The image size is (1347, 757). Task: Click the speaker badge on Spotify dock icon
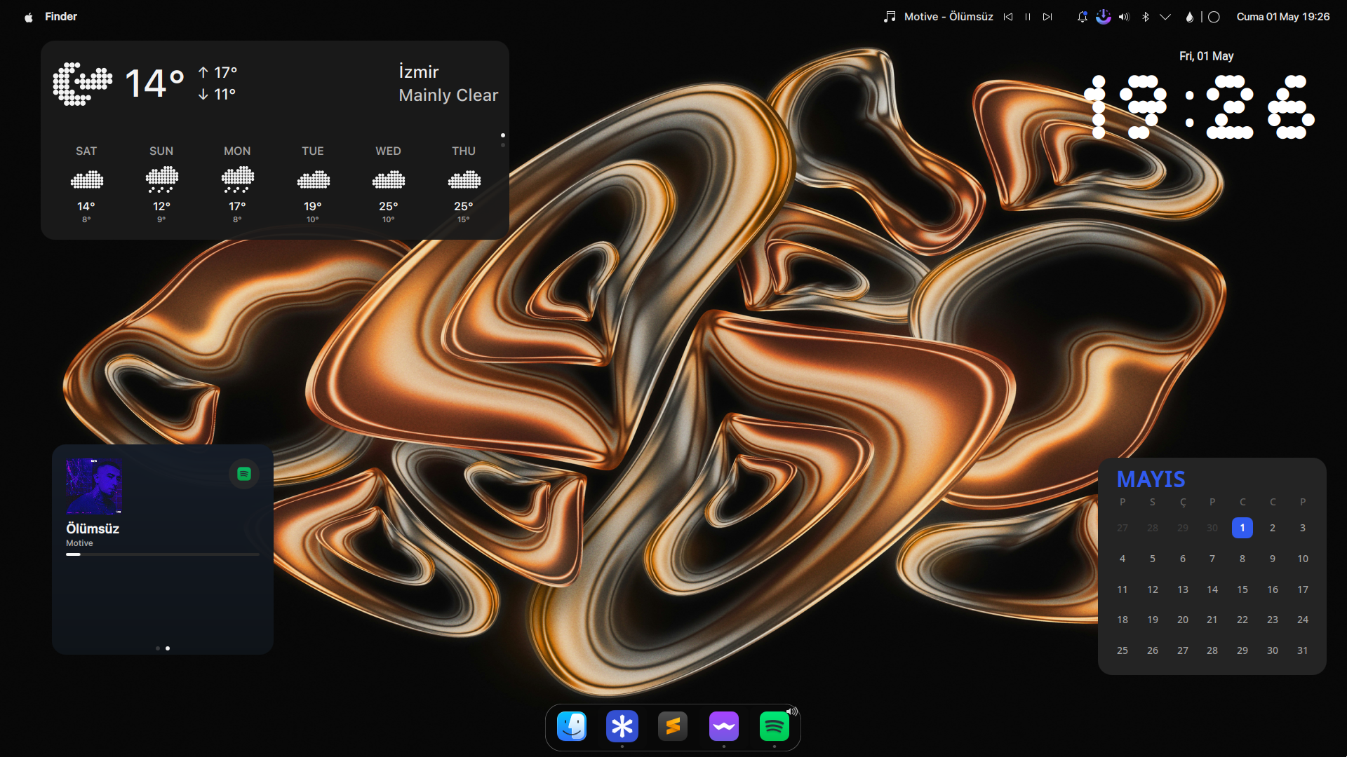(792, 711)
